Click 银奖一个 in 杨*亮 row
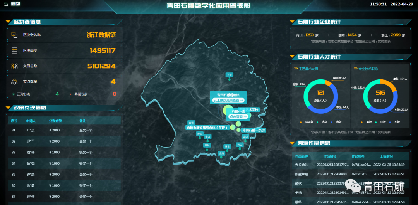This screenshot has height=205, width=418. click(x=86, y=163)
